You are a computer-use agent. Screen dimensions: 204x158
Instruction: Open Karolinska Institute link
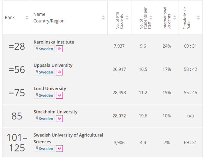54,42
